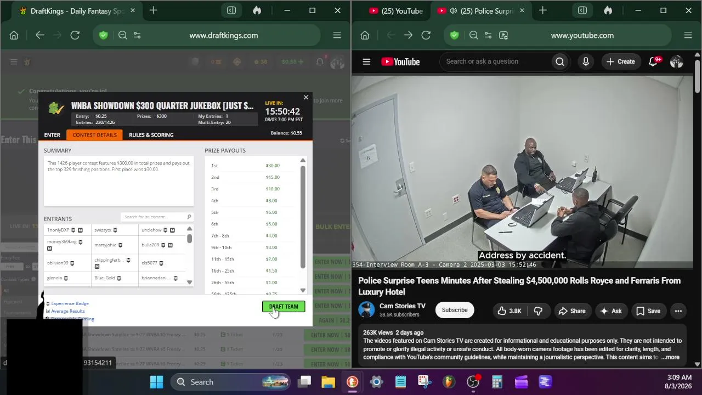The width and height of the screenshot is (702, 395).
Task: Reload the YouTube page
Action: pyautogui.click(x=426, y=35)
